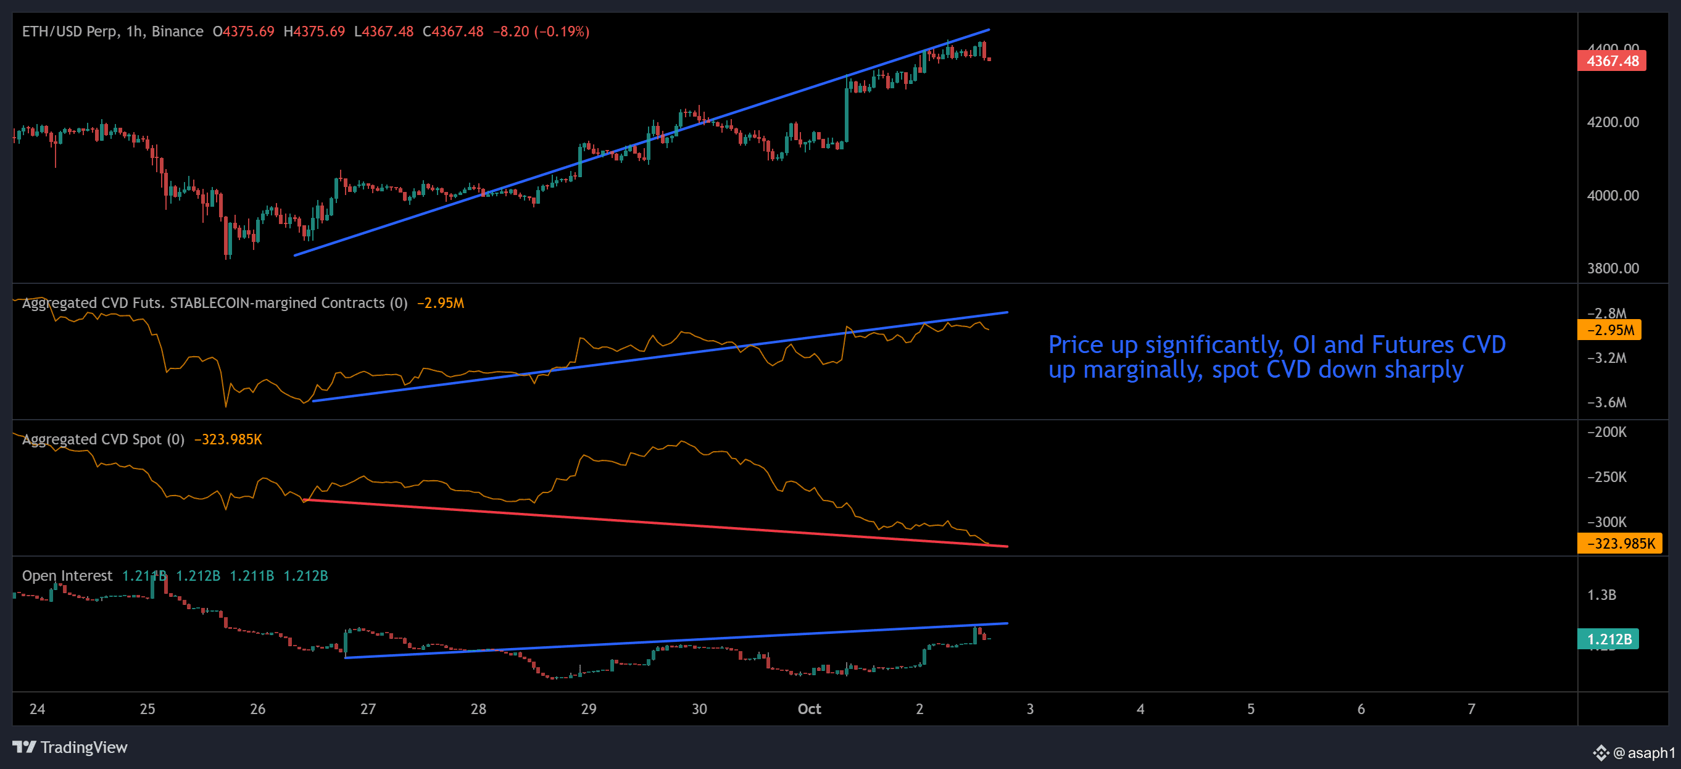Click the Binance icon beside @asaph1
The image size is (1681, 769).
click(x=1601, y=753)
